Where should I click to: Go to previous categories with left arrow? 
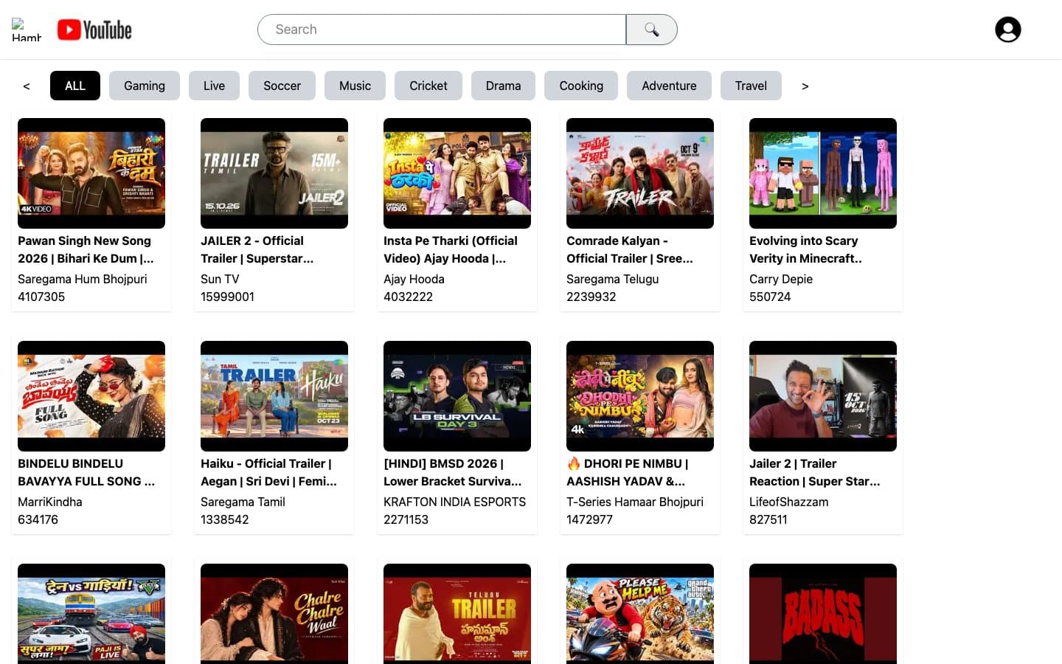tap(27, 86)
